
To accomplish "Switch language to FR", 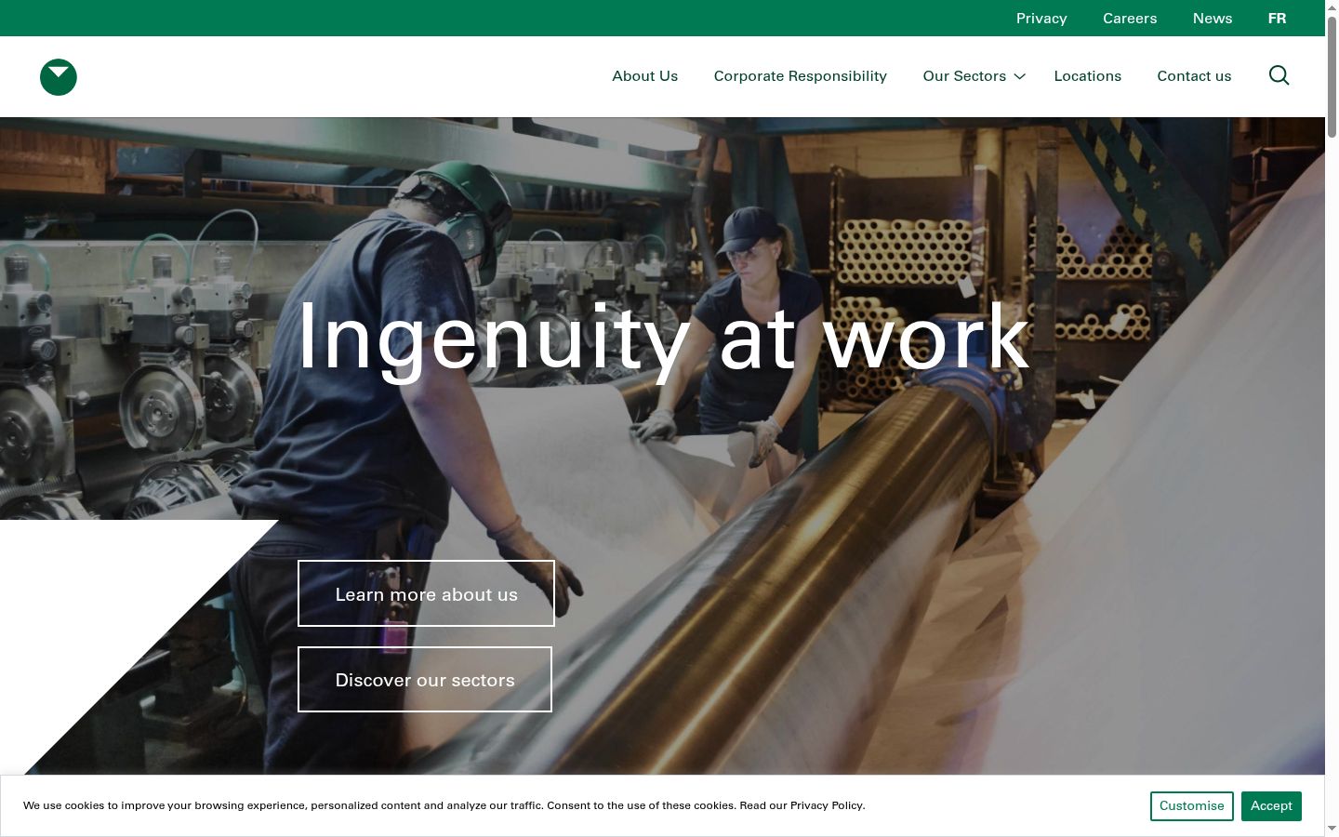I will coord(1277,19).
